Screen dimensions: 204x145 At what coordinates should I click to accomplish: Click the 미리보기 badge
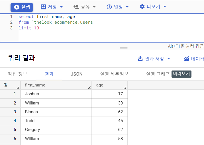pos(181,74)
